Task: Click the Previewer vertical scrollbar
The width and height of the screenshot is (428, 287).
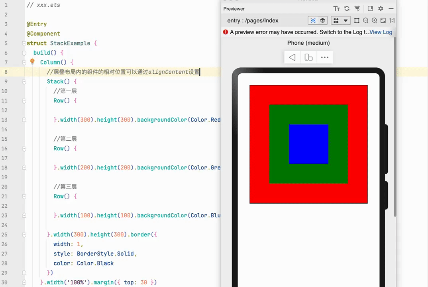Action: (395, 127)
